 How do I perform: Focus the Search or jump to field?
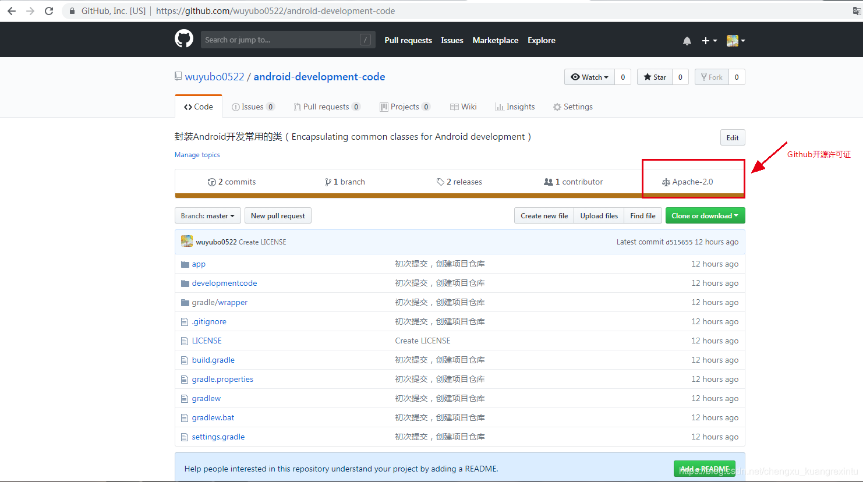288,40
